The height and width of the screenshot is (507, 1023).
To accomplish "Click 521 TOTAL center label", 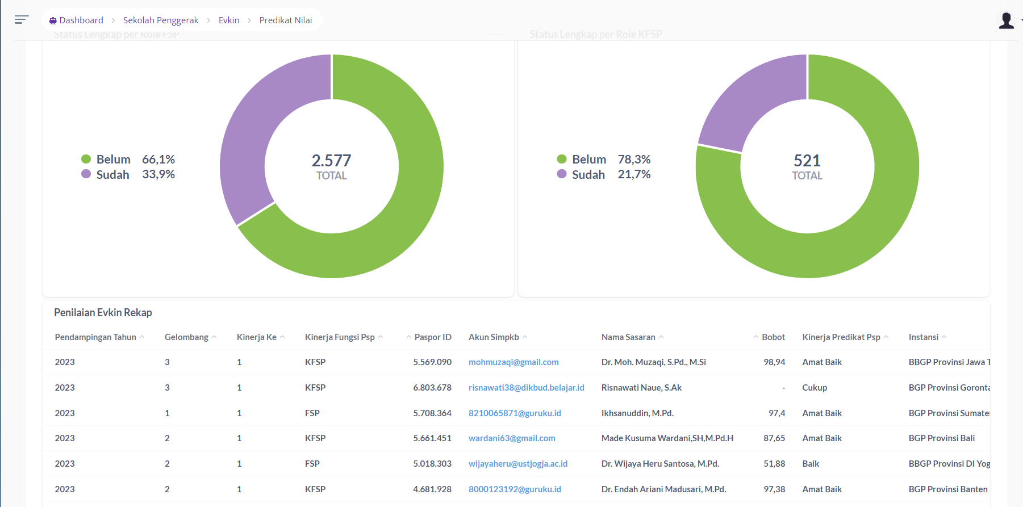I will tap(807, 167).
